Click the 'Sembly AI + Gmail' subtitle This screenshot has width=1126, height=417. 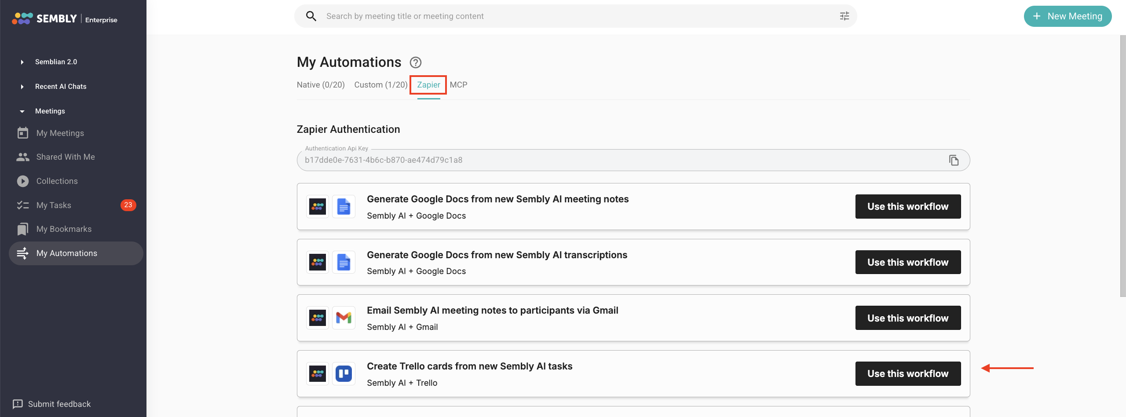(x=402, y=327)
